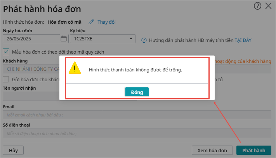Enable Gửi hóa đơn cho khách checkbox
Viewport: 276px width, 158px height.
coord(6,79)
